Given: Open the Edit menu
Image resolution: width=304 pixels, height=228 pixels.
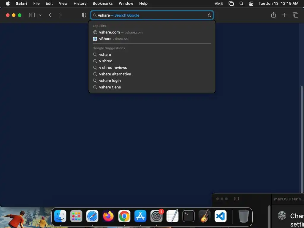Looking at the screenshot, I should click(x=49, y=4).
